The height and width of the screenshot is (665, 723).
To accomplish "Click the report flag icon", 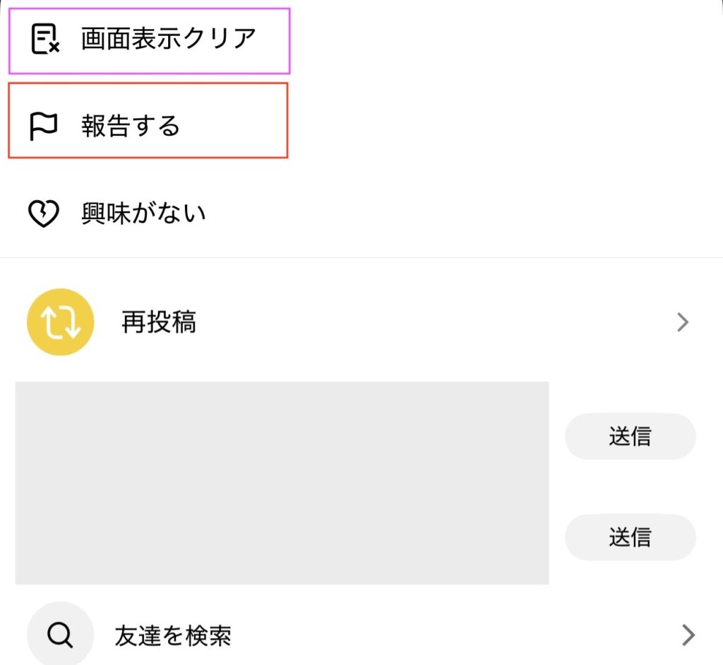I will (44, 126).
